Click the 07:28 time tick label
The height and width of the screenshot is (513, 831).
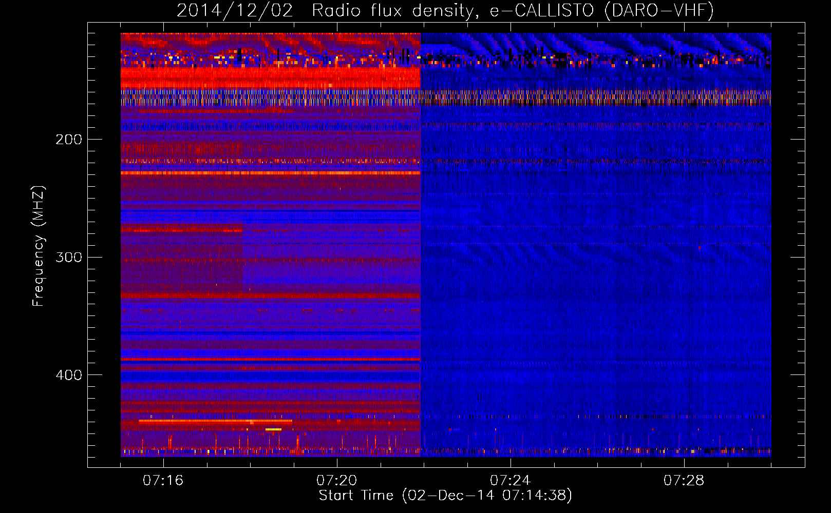tap(684, 481)
